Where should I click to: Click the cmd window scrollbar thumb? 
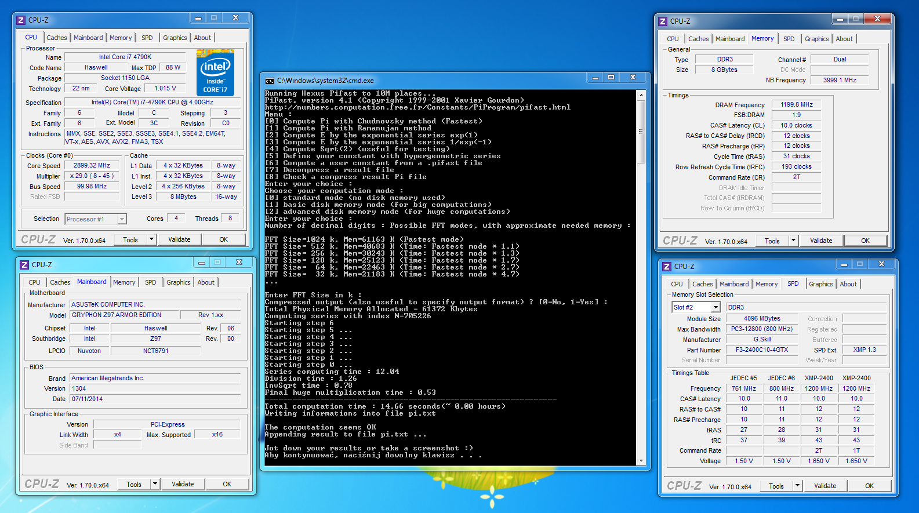coord(641,132)
